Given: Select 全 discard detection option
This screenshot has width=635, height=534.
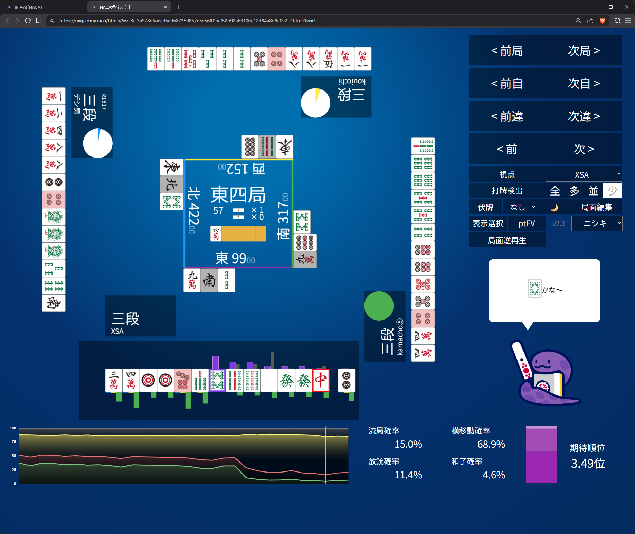Looking at the screenshot, I should 555,191.
